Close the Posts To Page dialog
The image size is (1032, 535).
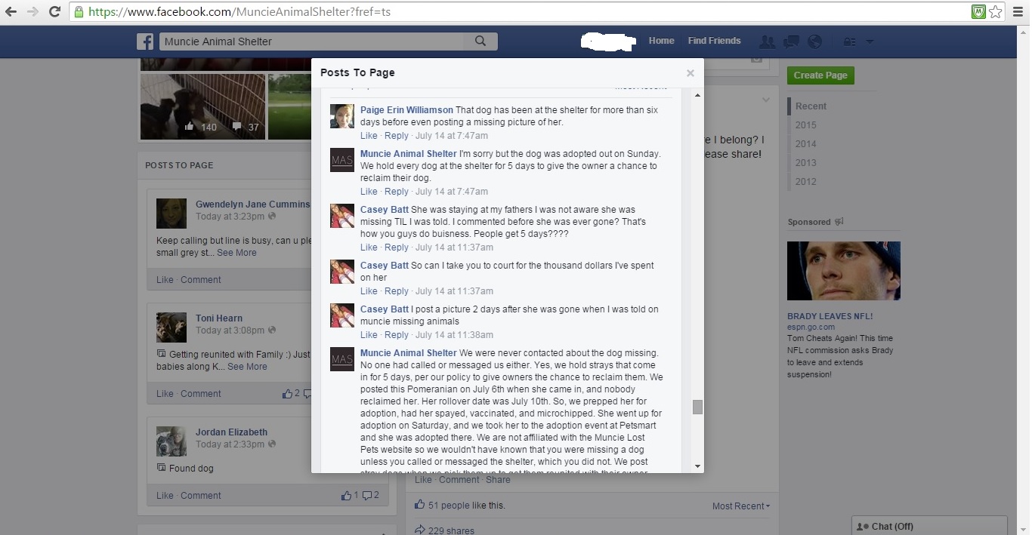[x=690, y=73]
